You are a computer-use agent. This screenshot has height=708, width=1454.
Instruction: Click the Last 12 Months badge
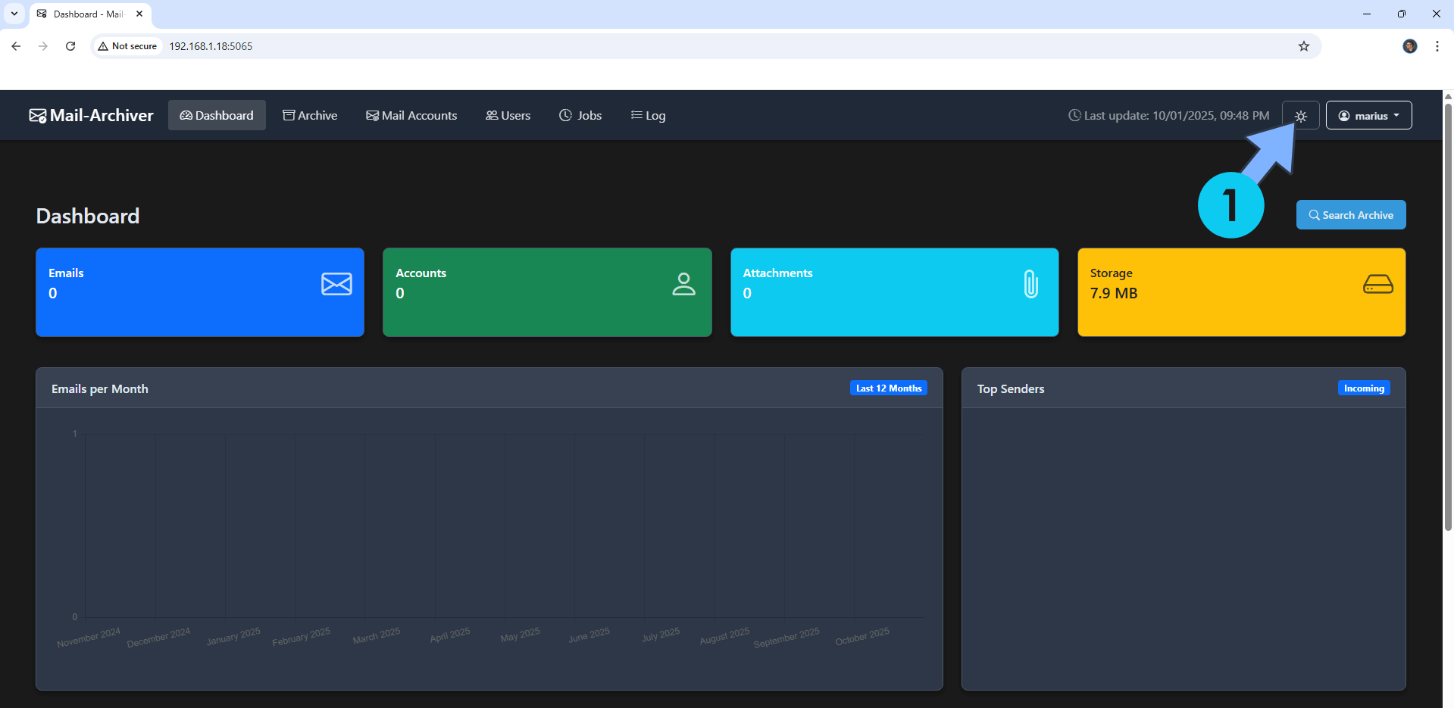click(888, 388)
